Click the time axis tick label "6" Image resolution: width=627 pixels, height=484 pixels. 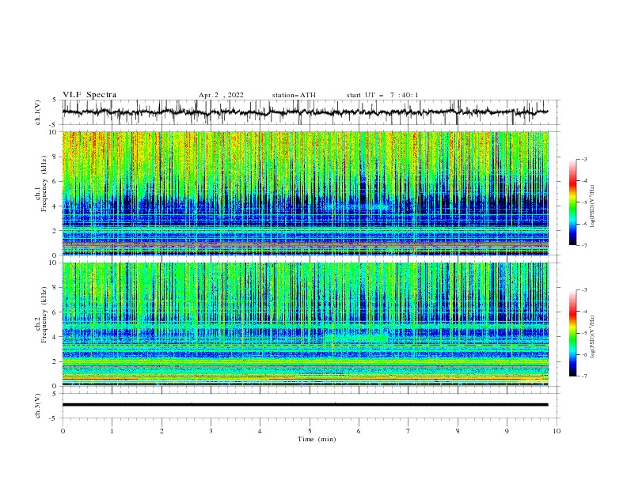point(359,431)
